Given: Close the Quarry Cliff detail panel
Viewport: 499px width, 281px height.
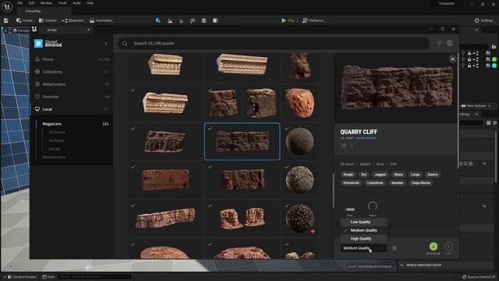Looking at the screenshot, I should pos(452,59).
